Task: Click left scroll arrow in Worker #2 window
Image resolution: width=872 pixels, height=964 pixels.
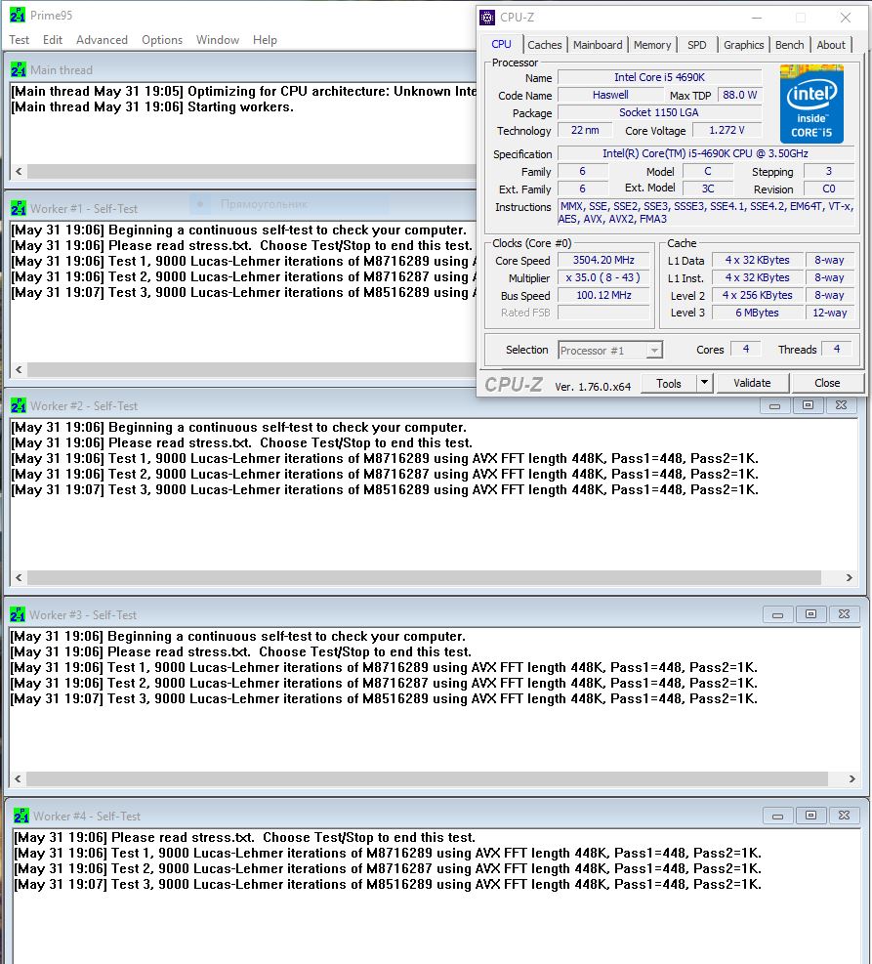Action: (19, 578)
